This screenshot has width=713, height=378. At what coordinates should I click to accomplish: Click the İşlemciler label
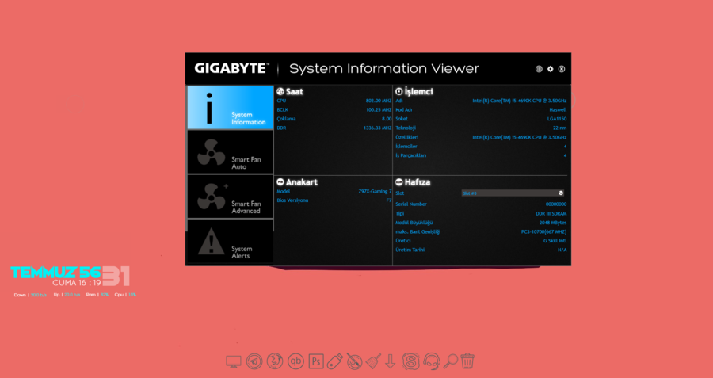(406, 147)
